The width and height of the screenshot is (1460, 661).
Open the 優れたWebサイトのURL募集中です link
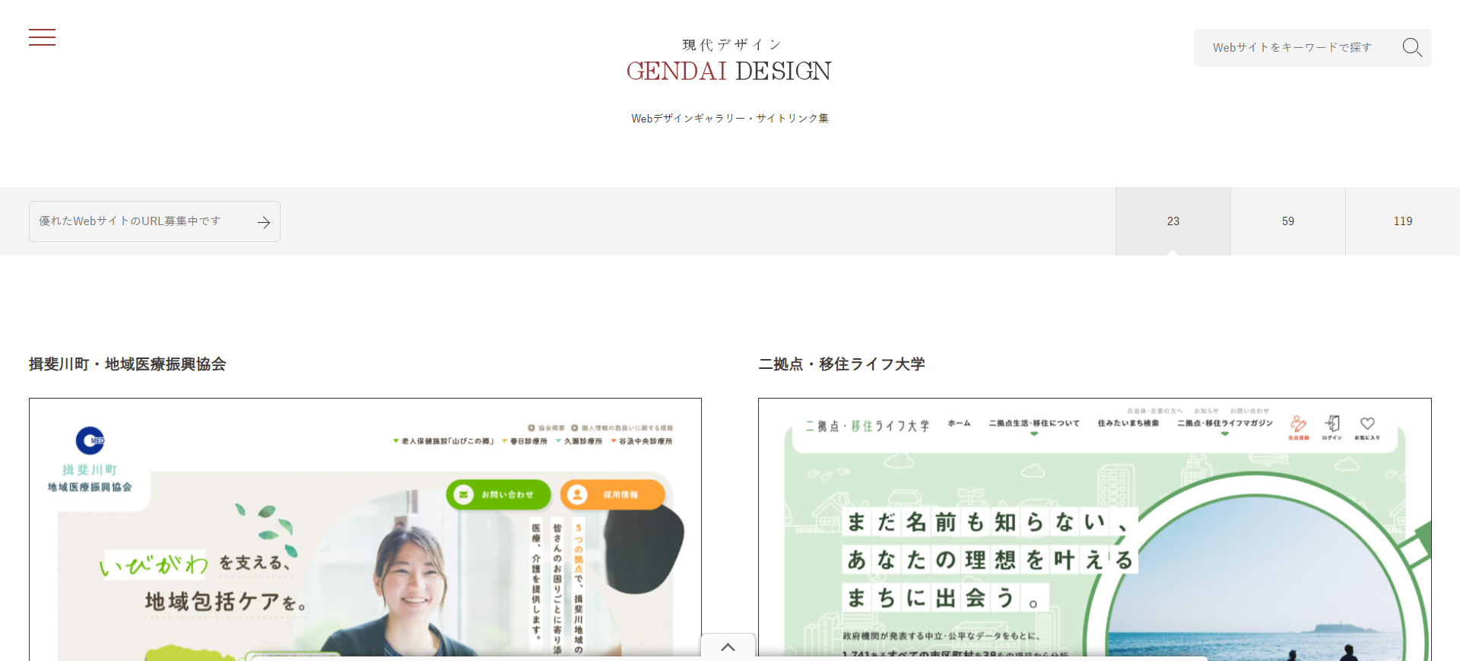coord(130,221)
